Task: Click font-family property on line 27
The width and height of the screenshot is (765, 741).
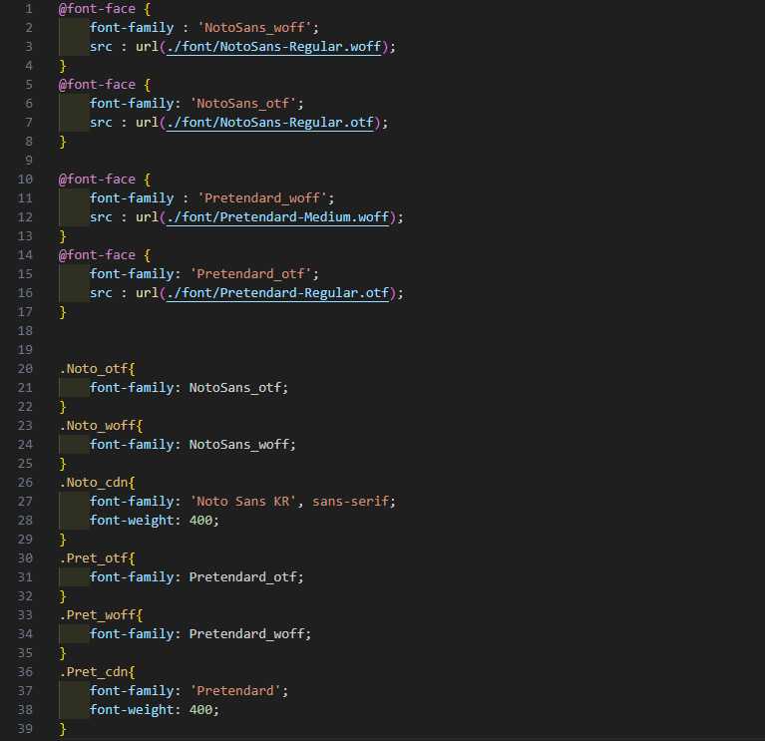Action: point(132,502)
